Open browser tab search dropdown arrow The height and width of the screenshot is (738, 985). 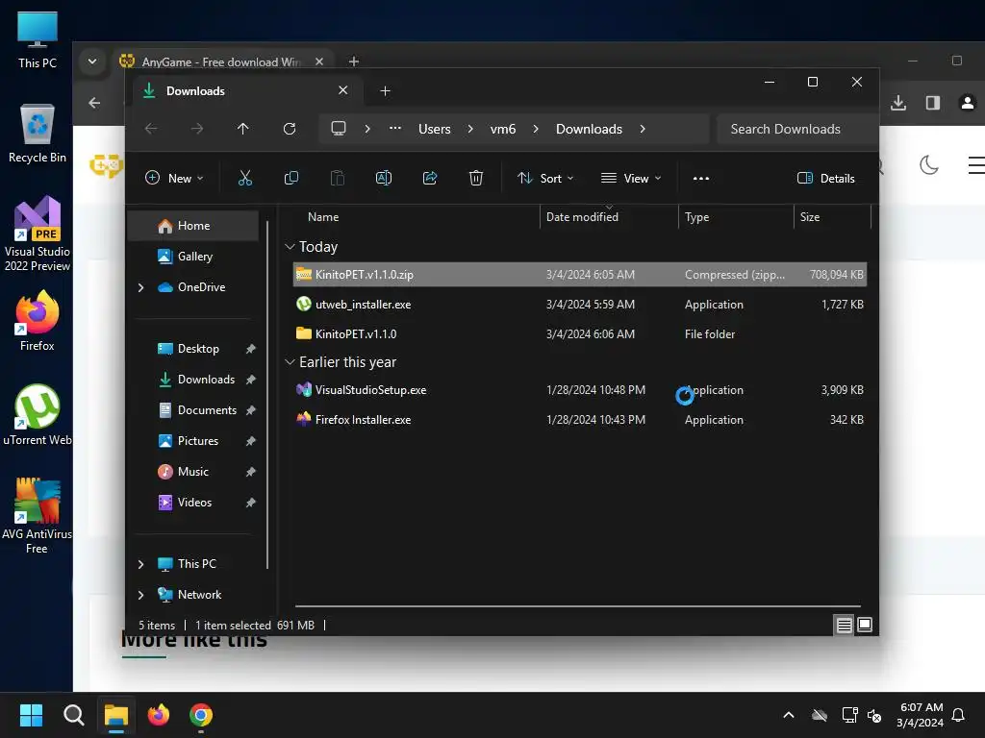(x=92, y=61)
